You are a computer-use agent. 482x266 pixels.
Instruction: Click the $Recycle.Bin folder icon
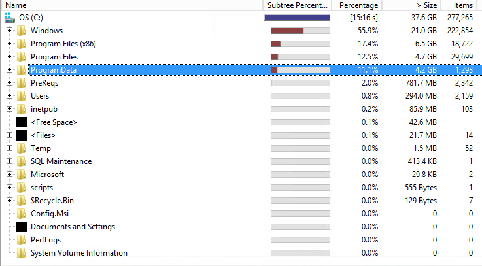coord(22,200)
